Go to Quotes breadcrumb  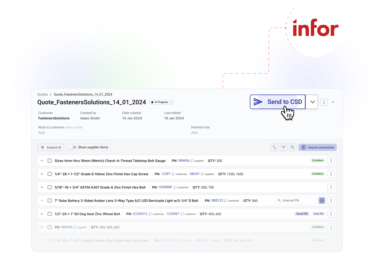click(43, 95)
